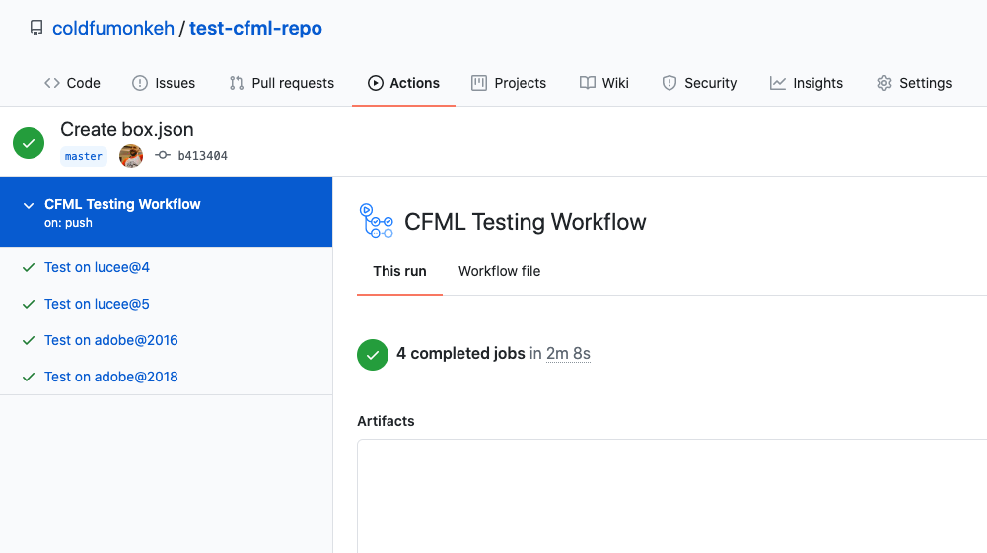Open repository Settings tab

tap(914, 83)
